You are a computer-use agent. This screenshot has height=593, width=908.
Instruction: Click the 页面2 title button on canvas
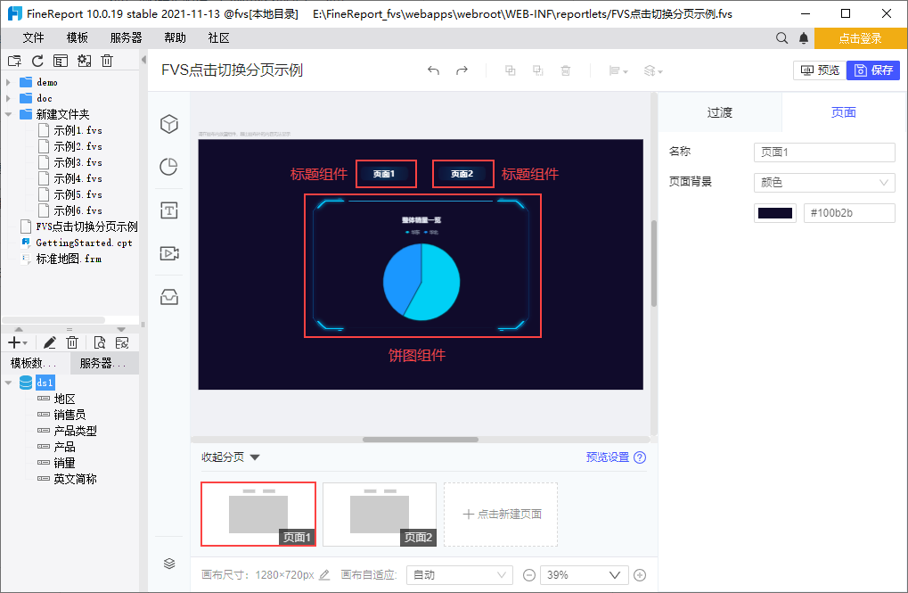[462, 173]
